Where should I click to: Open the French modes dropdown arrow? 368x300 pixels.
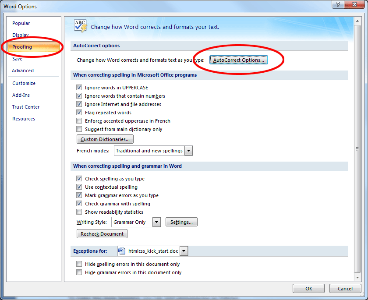pyautogui.click(x=189, y=151)
